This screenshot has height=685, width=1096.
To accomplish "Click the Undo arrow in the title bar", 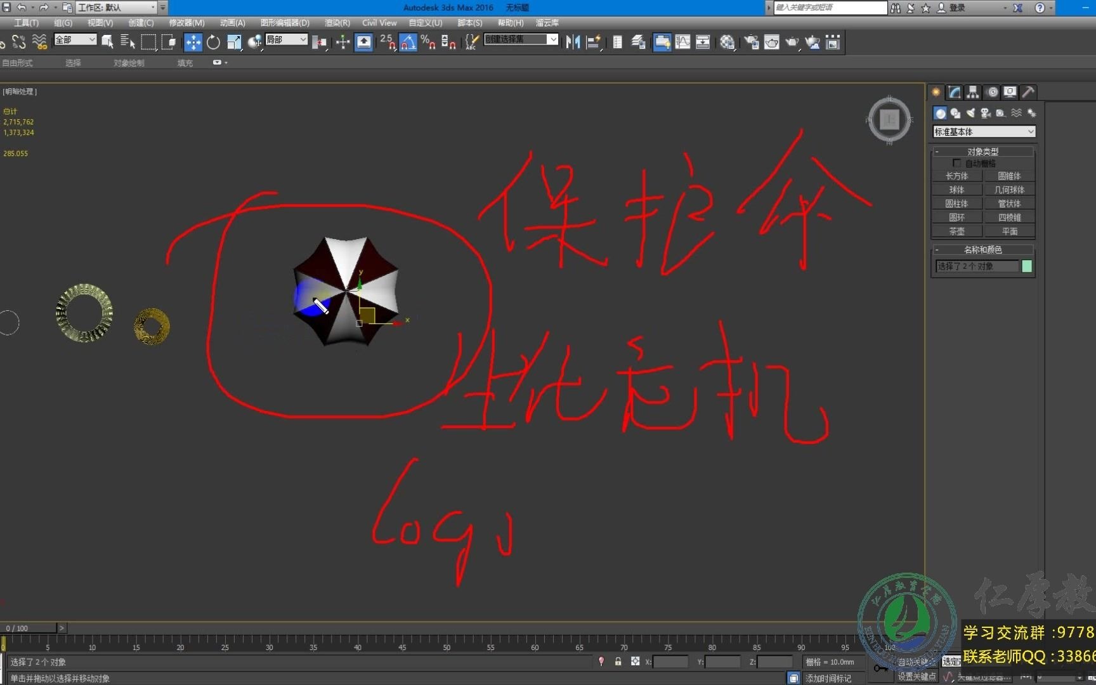I will 21,8.
